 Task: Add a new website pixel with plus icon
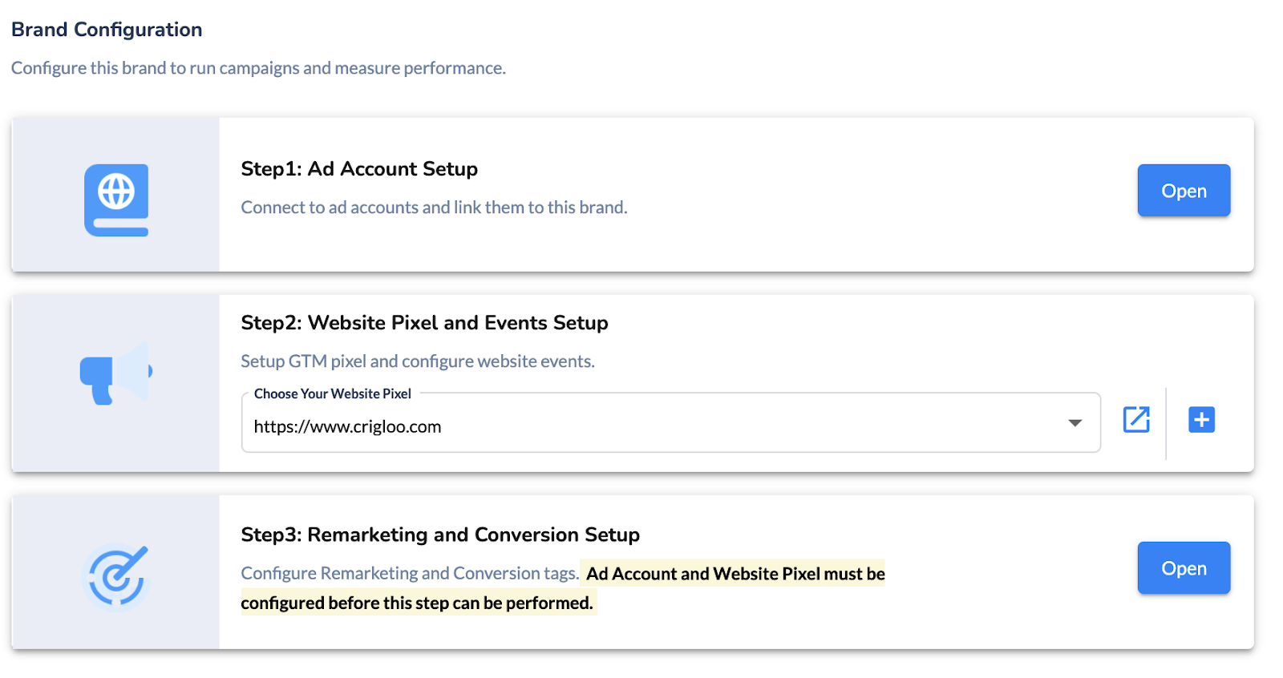(1201, 419)
